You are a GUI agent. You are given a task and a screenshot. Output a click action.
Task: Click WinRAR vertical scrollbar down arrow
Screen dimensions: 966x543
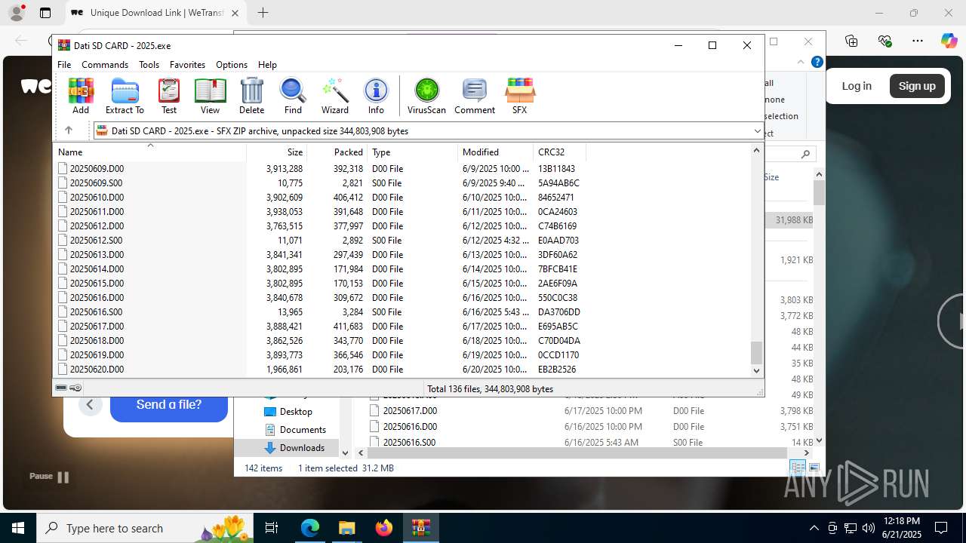pyautogui.click(x=757, y=370)
